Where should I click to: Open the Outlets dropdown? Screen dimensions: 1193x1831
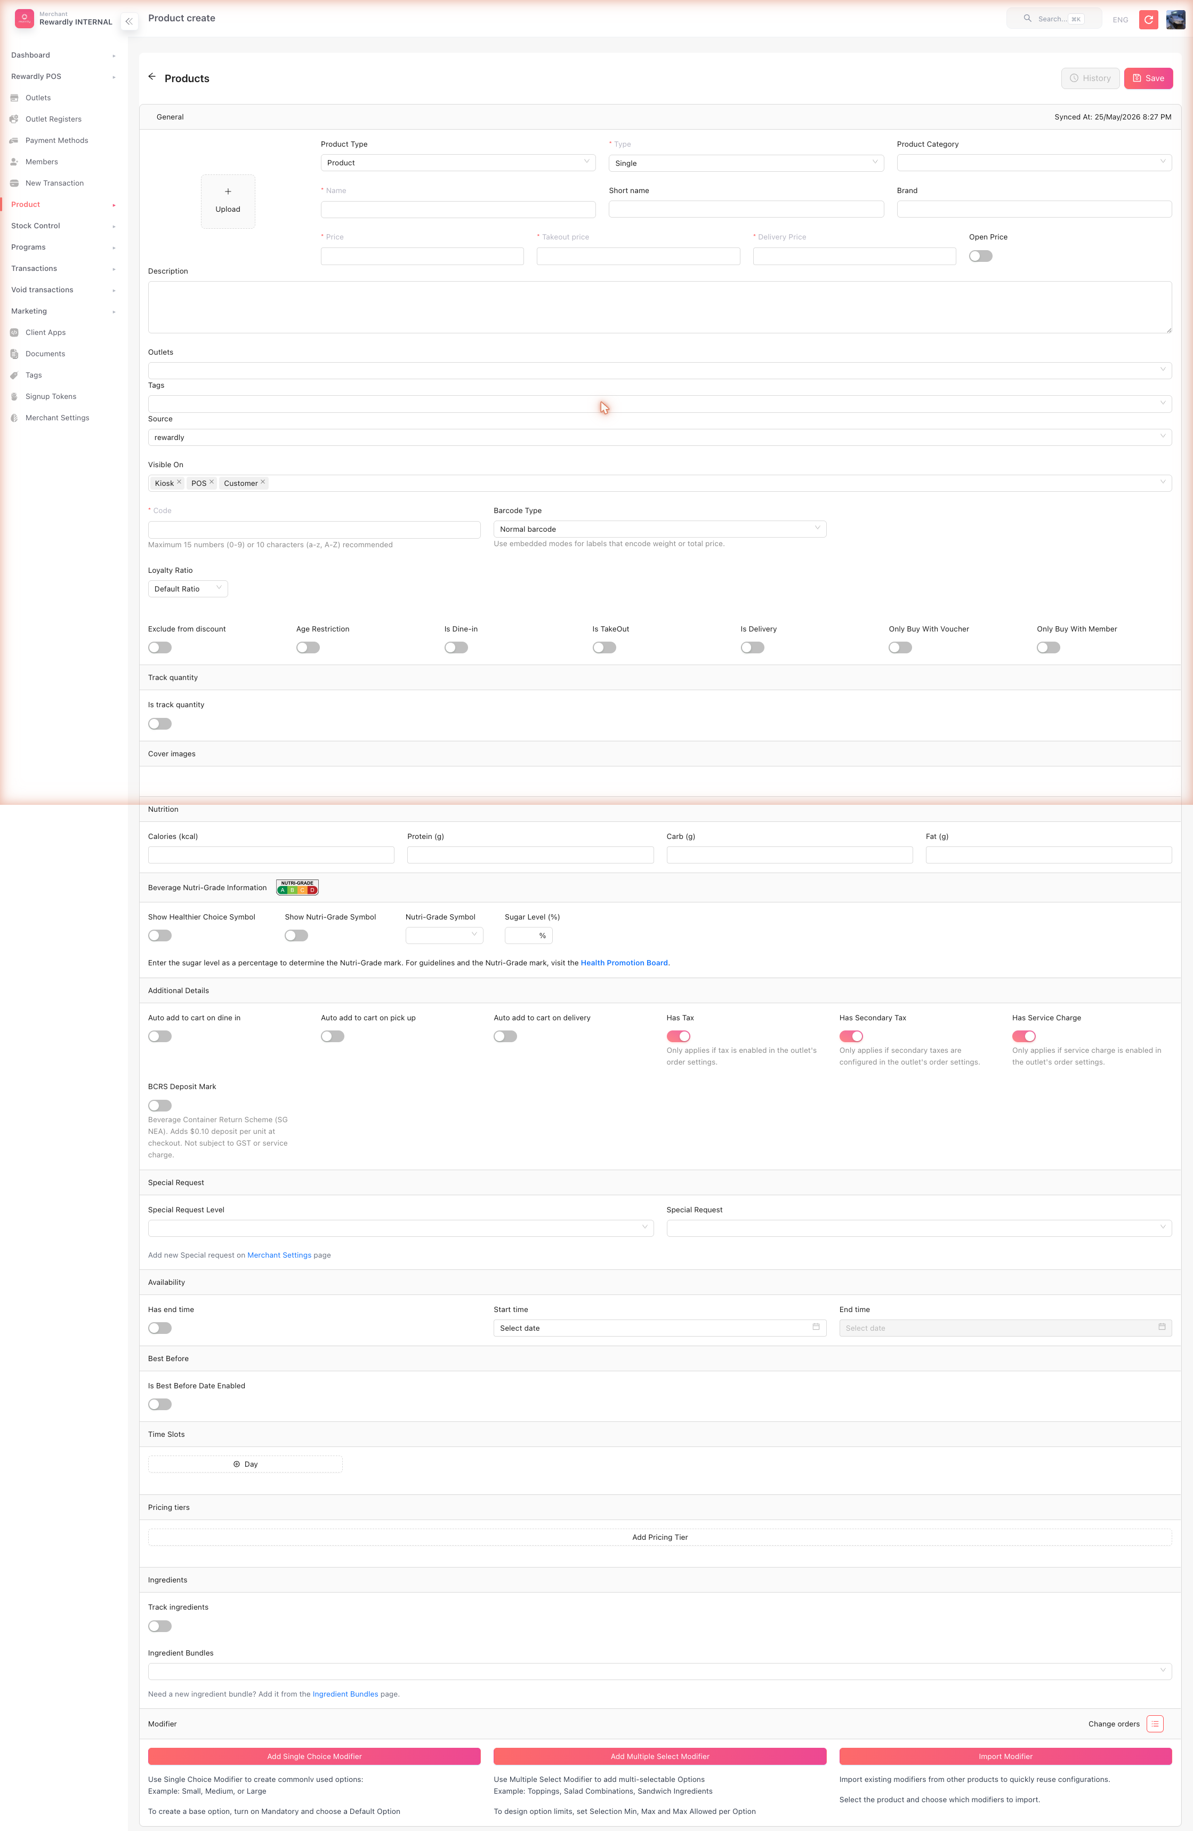(659, 370)
